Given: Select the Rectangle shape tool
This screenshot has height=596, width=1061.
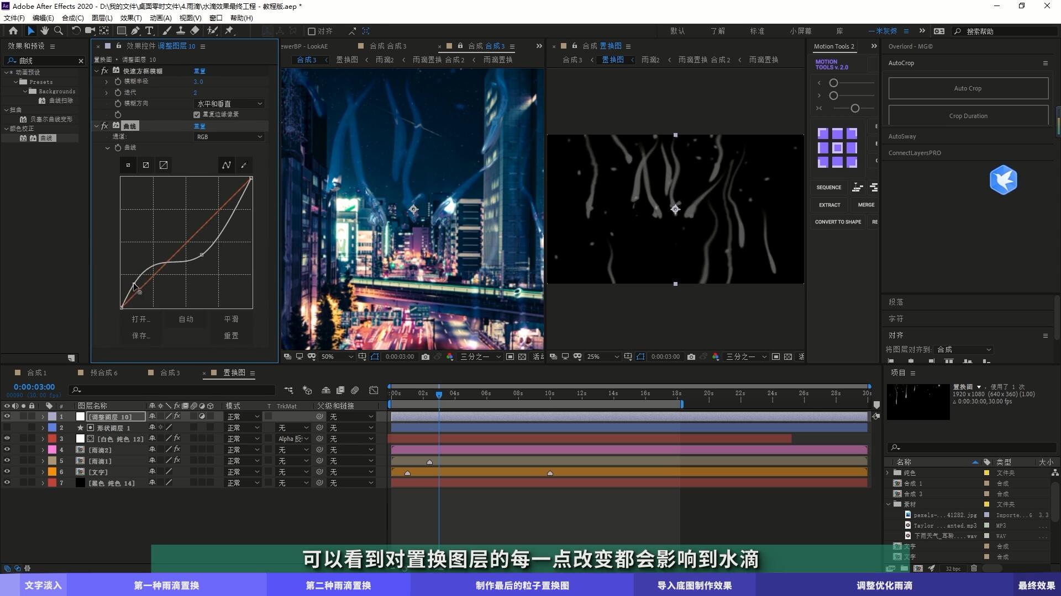Looking at the screenshot, I should pyautogui.click(x=121, y=31).
